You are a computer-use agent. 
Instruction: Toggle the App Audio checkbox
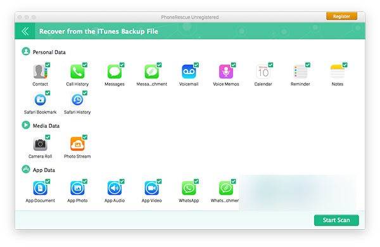tap(122, 182)
